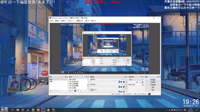Enable Studio Mode button
This screenshot has height=112, width=200.
[x=153, y=85]
